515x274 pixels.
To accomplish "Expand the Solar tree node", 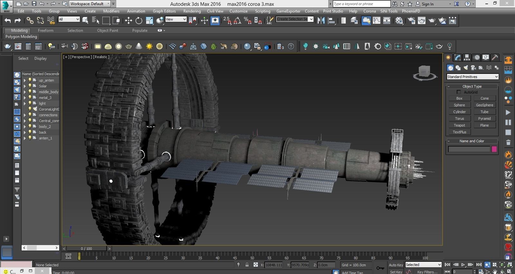I will (x=24, y=86).
